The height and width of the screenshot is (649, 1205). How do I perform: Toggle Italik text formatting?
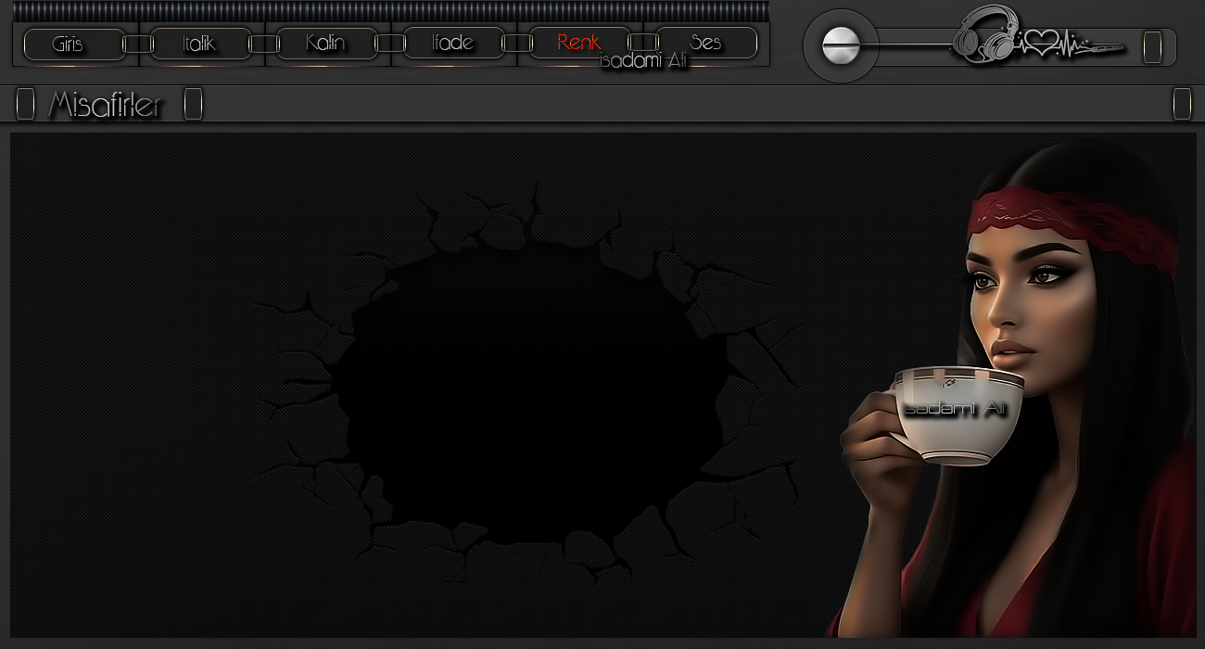200,44
